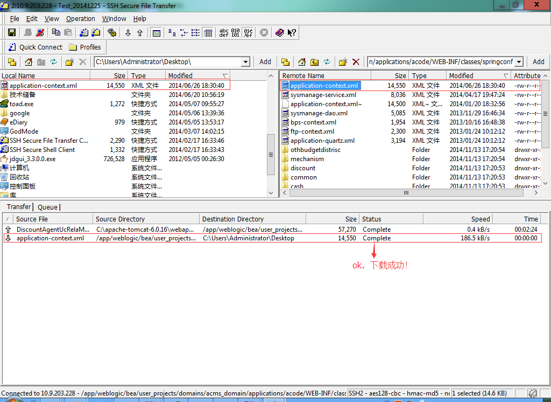551x402 pixels.
Task: Select Binary transfer mode (010 101)
Action: pos(236,33)
